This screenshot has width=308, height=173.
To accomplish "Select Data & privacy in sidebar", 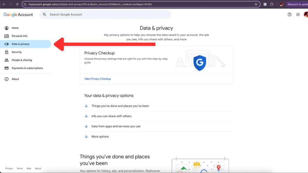I will click(26, 44).
